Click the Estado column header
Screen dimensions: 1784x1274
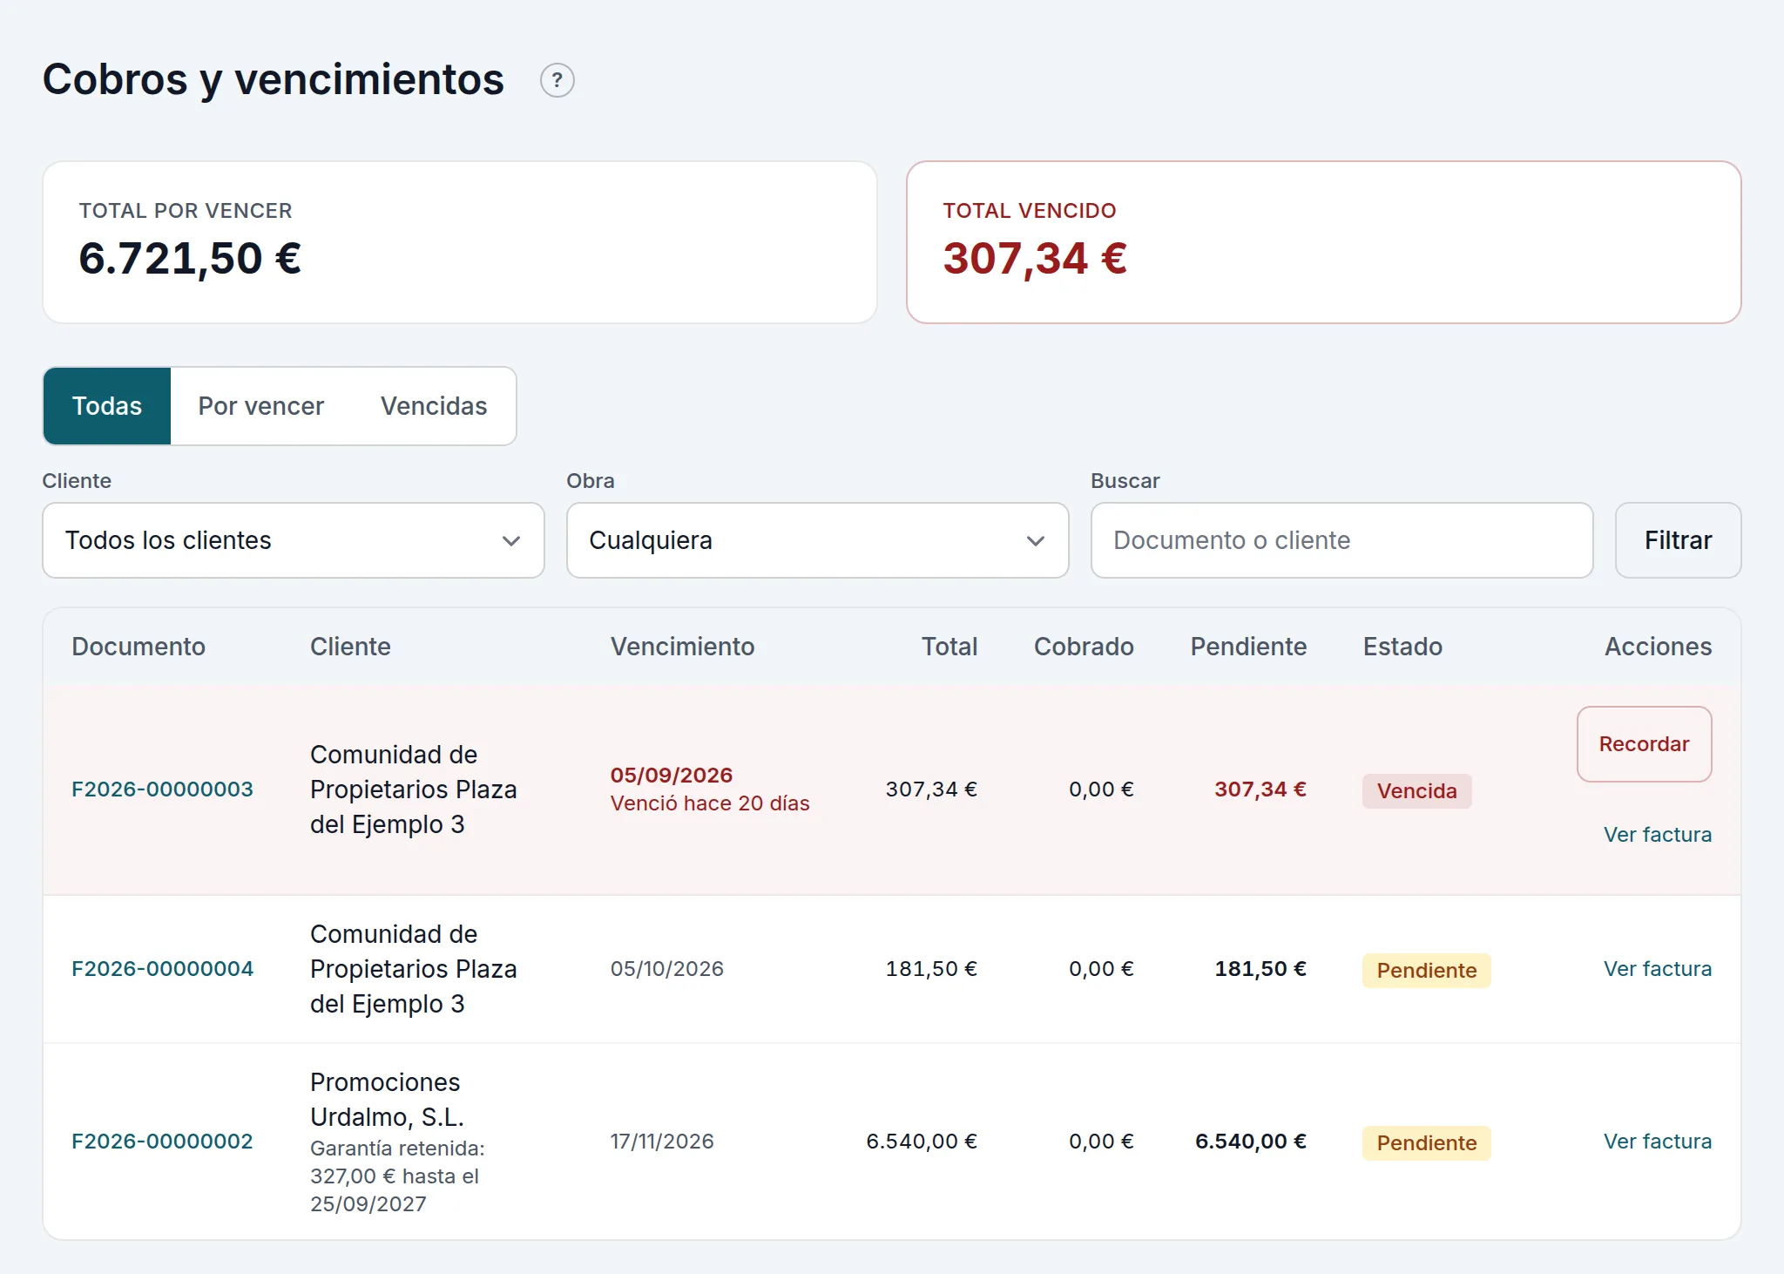1402,647
